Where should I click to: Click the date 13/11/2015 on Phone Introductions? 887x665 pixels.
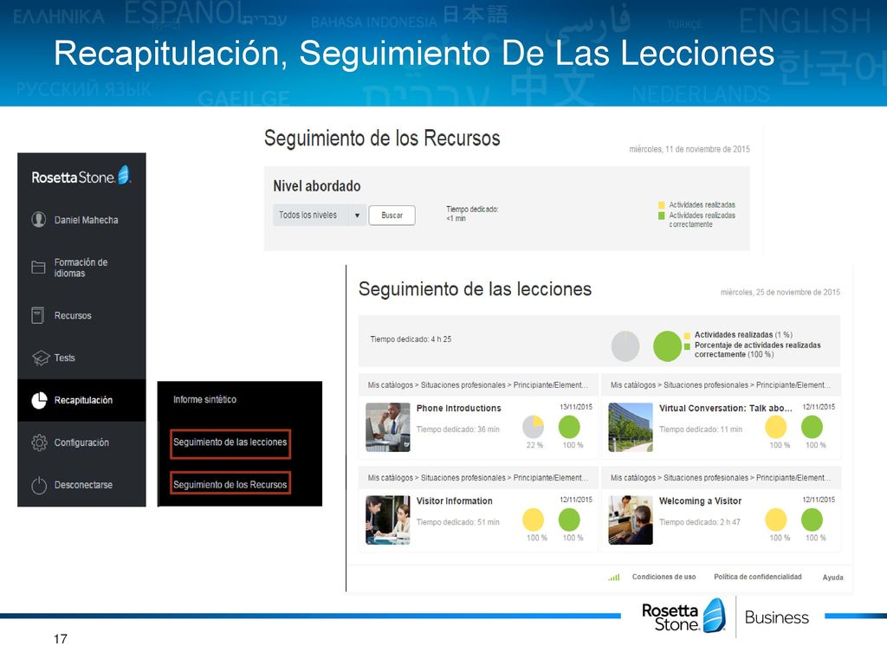pyautogui.click(x=576, y=407)
